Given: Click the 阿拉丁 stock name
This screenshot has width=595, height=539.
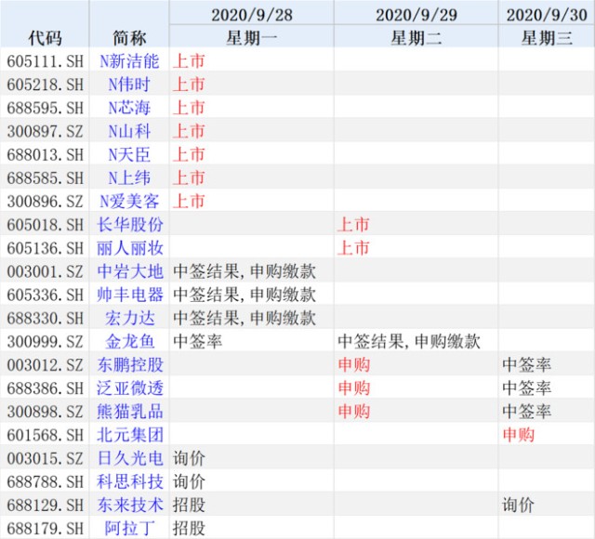Looking at the screenshot, I should 129,528.
